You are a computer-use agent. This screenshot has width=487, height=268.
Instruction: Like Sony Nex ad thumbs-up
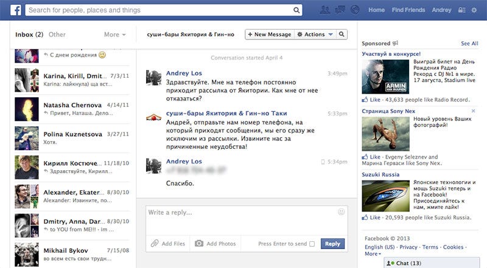[365, 157]
